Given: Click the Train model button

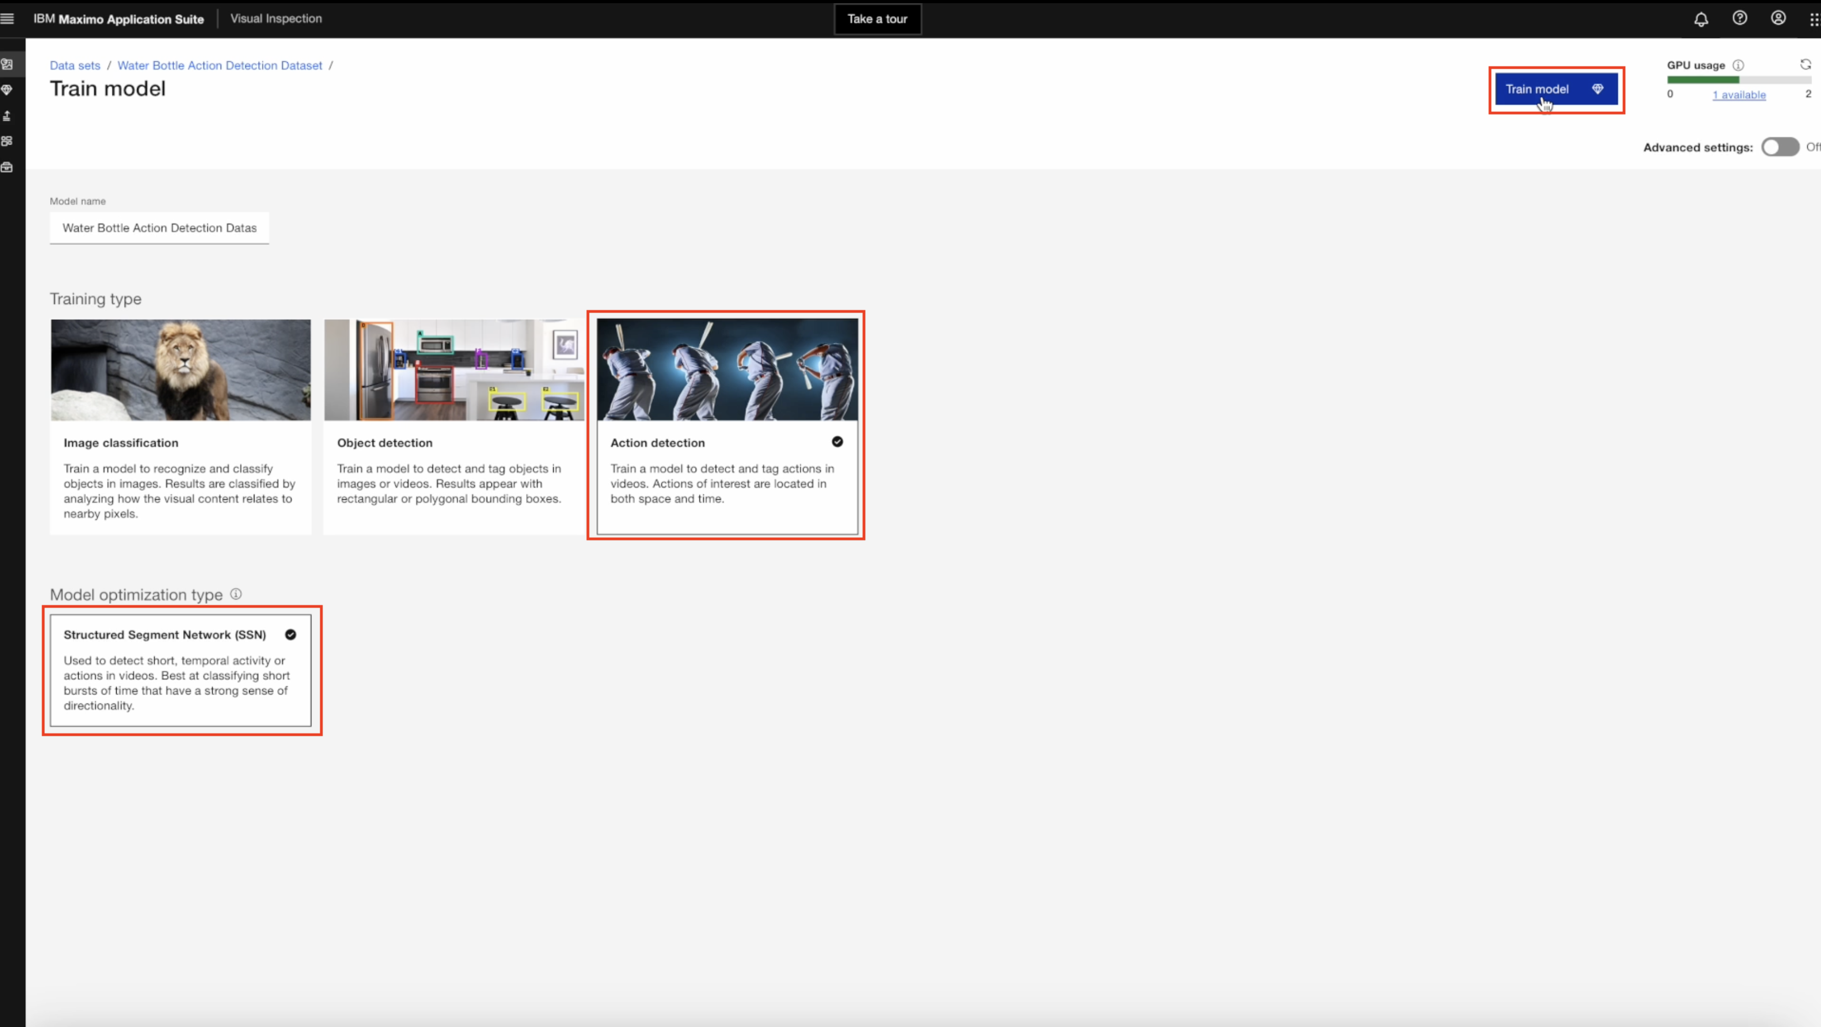Looking at the screenshot, I should (x=1555, y=89).
